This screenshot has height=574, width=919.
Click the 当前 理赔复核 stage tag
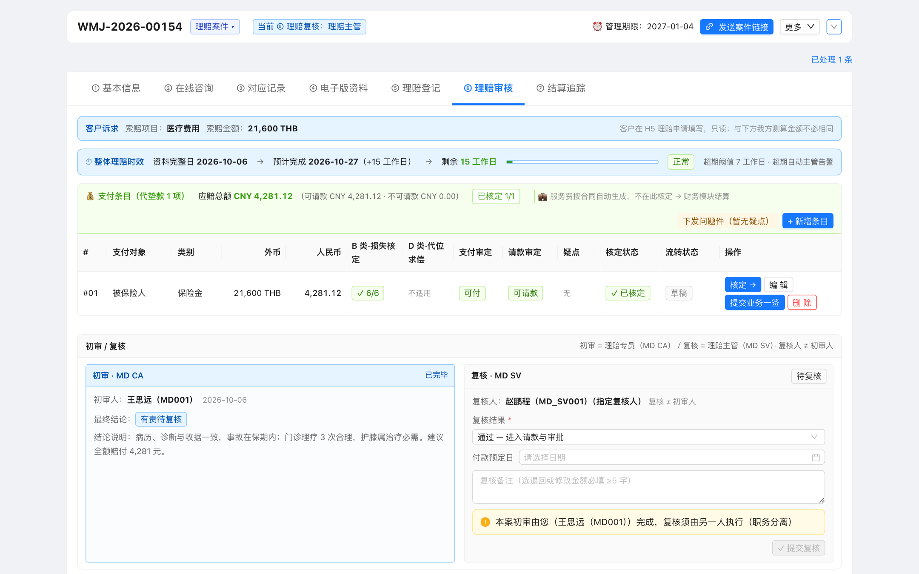(x=309, y=27)
